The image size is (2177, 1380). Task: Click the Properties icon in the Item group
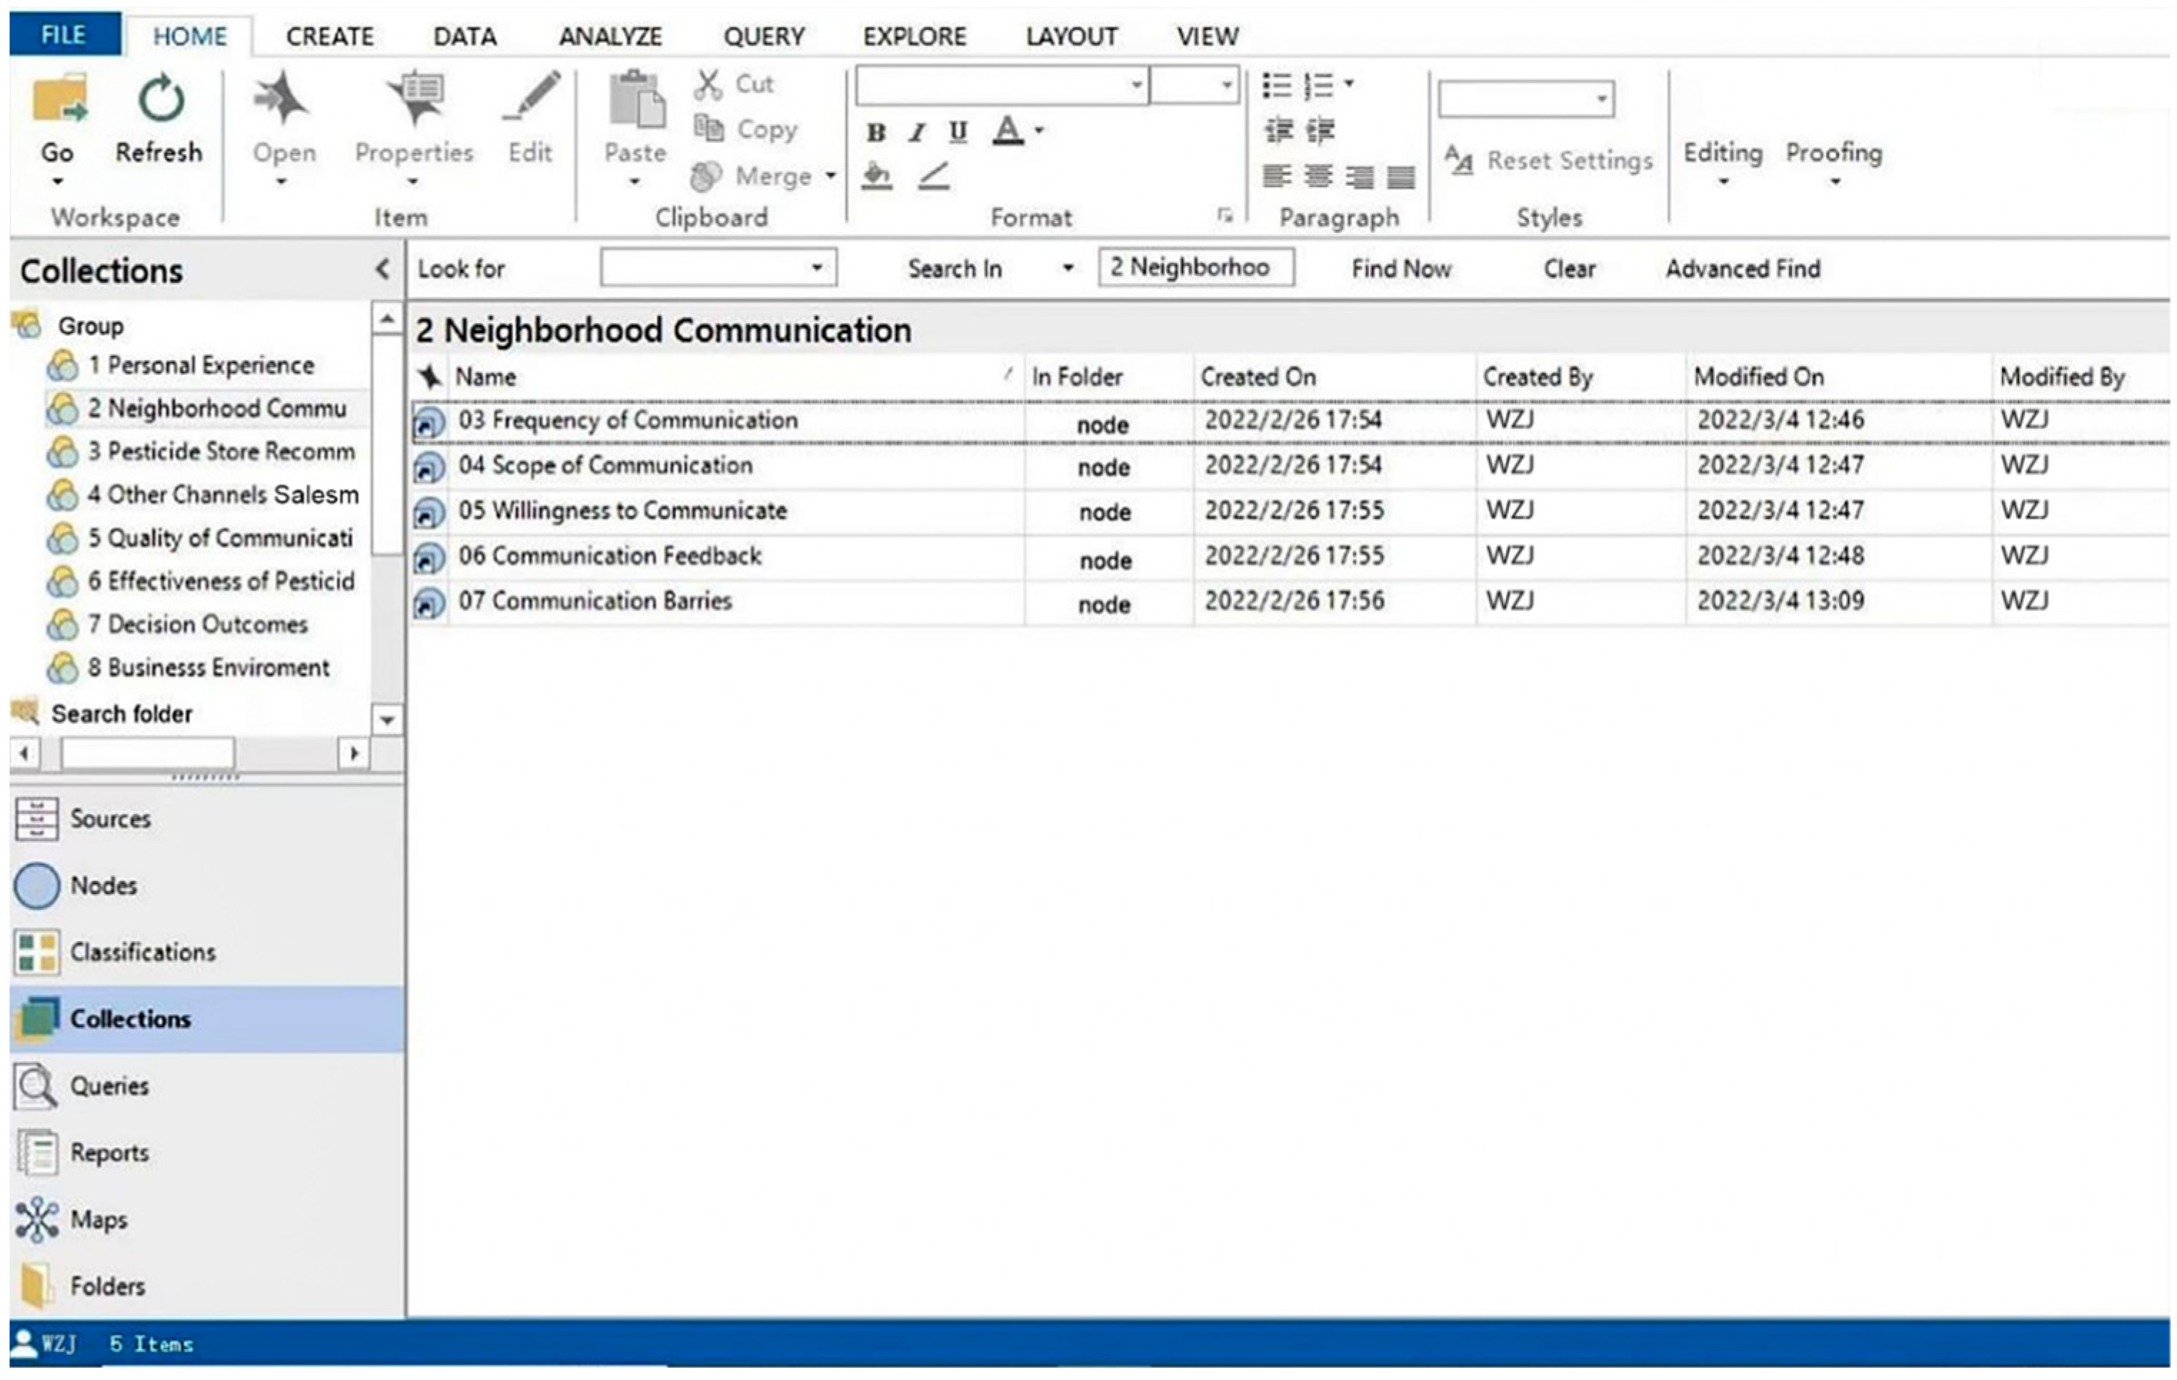point(415,99)
